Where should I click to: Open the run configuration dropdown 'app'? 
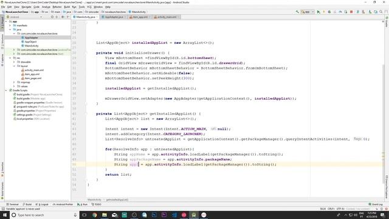[x=308, y=12]
